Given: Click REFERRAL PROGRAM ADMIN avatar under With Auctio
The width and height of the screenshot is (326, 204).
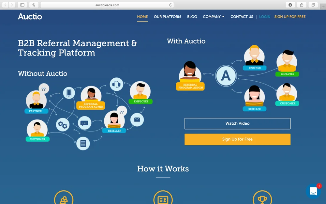Looking at the screenshot, I should point(190,72).
